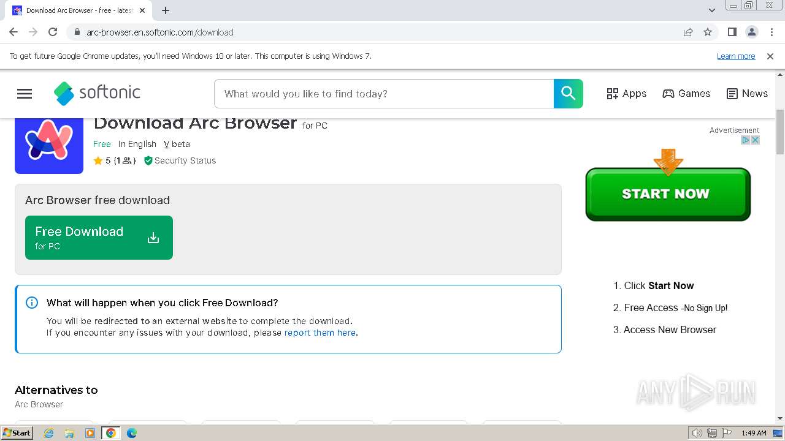Bookmark this page with the star icon
The image size is (785, 441).
point(708,32)
